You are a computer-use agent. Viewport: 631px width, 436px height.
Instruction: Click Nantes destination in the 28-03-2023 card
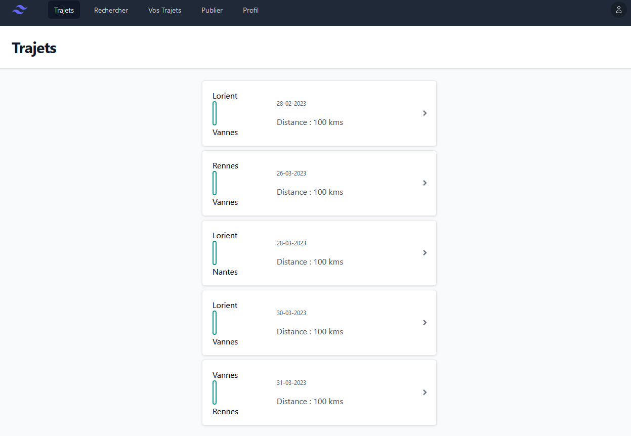click(225, 272)
